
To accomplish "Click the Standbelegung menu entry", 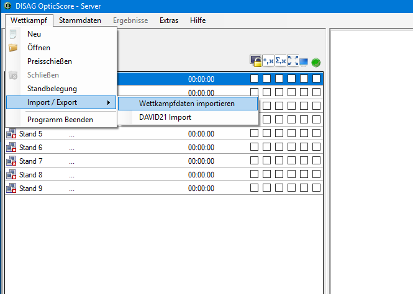I will (x=52, y=89).
